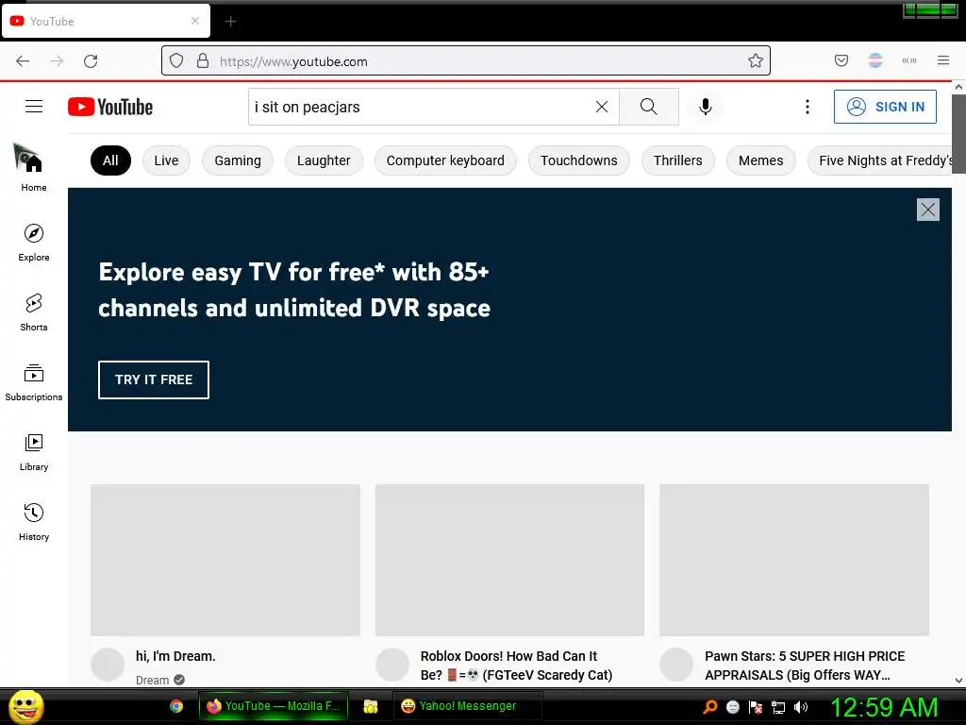Start voice search with microphone icon
The image size is (966, 725).
click(x=706, y=107)
